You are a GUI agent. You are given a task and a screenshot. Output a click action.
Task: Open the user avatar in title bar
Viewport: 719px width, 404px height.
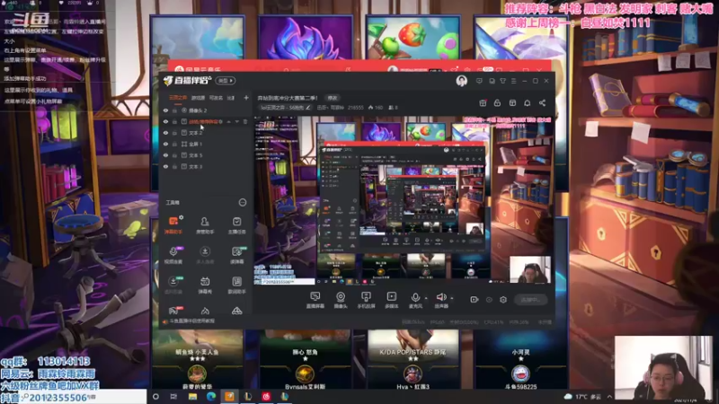pos(461,81)
